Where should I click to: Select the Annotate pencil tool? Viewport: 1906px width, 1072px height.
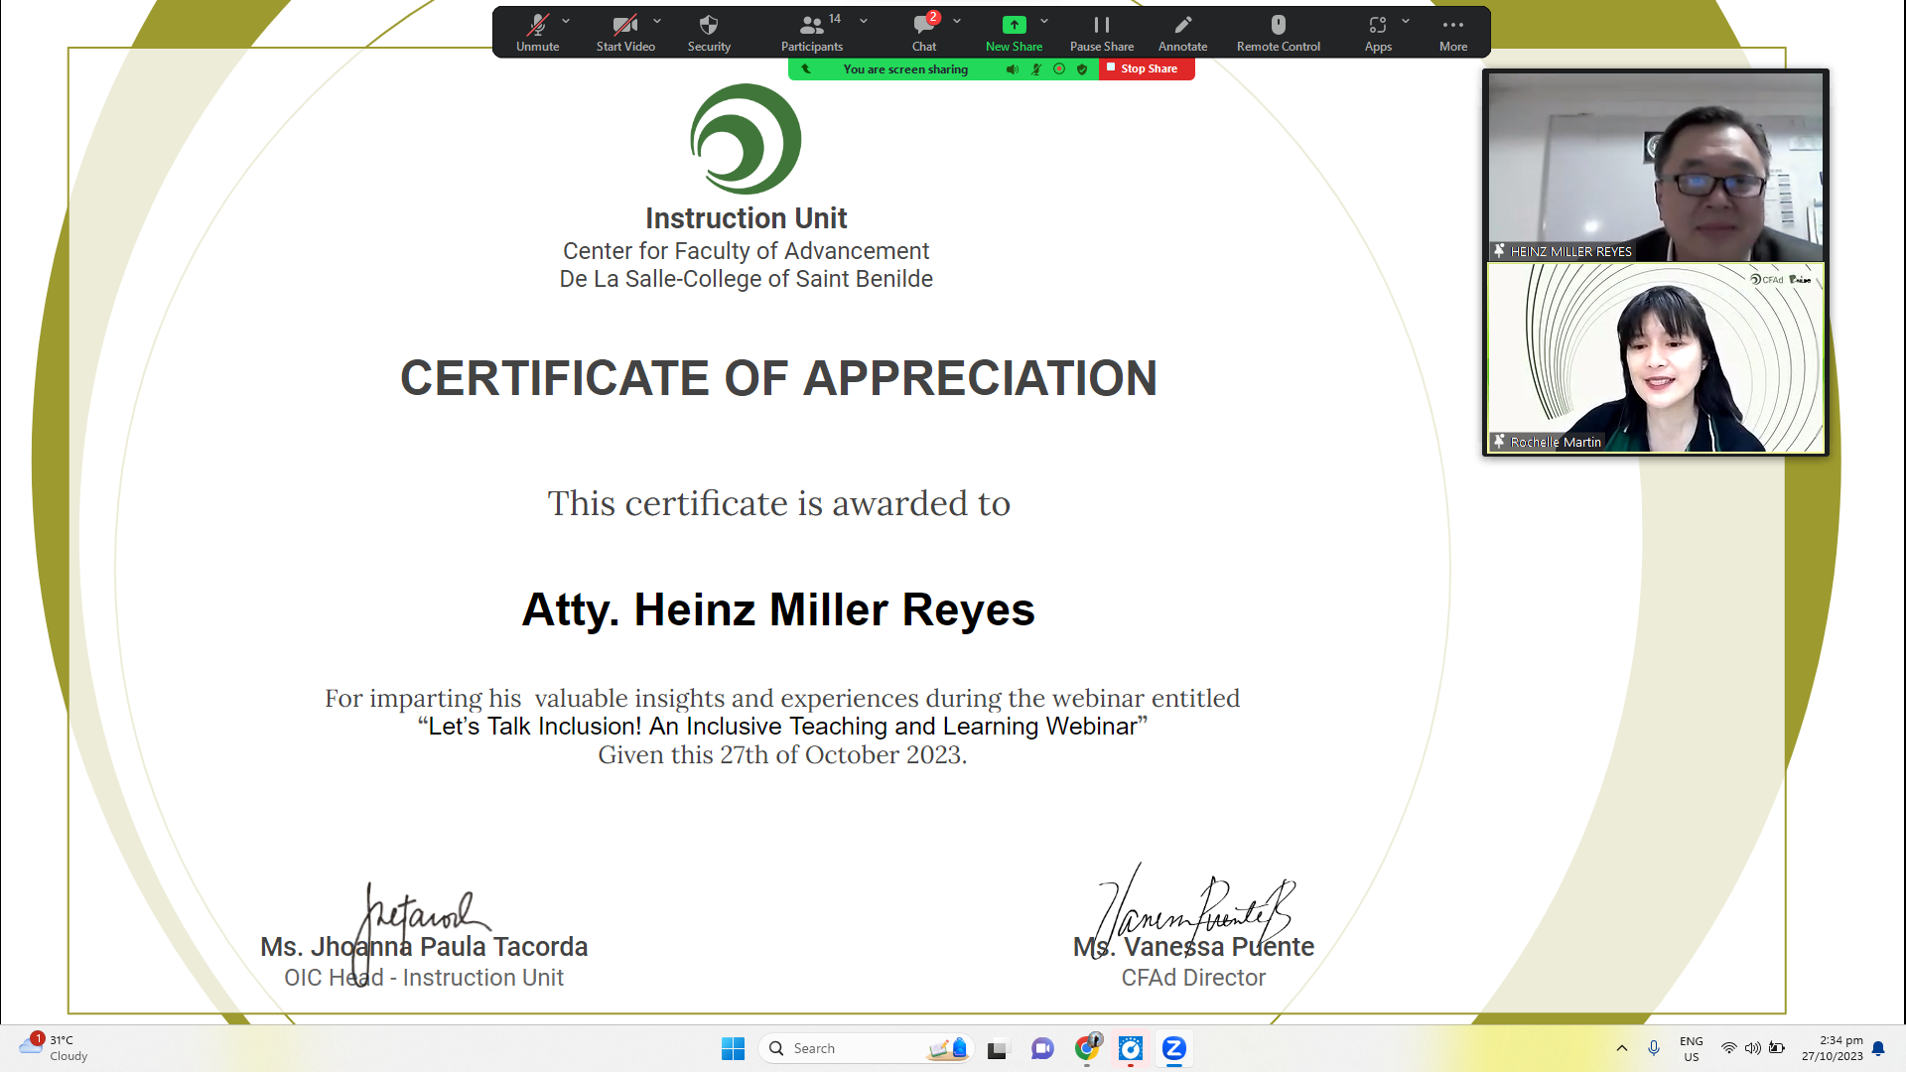click(1182, 32)
